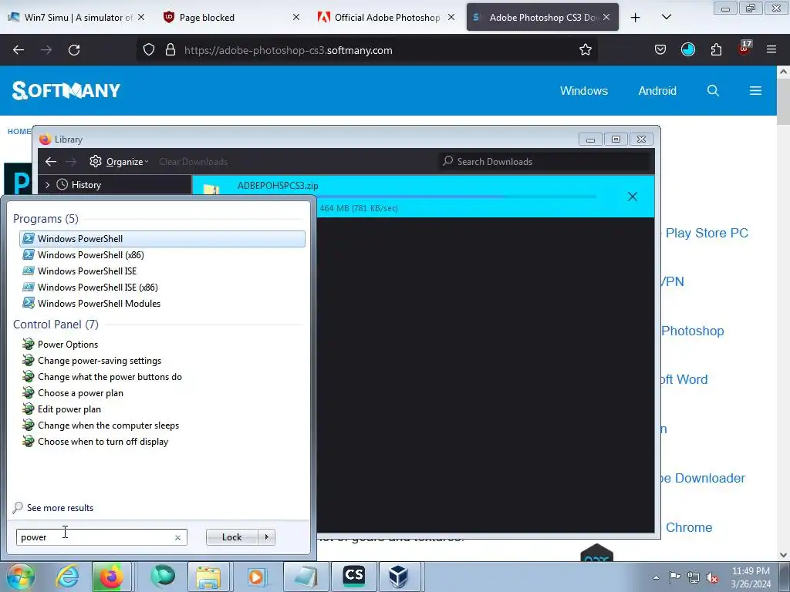Open Windows Media Player taskbar icon
Image resolution: width=790 pixels, height=592 pixels.
tap(256, 577)
